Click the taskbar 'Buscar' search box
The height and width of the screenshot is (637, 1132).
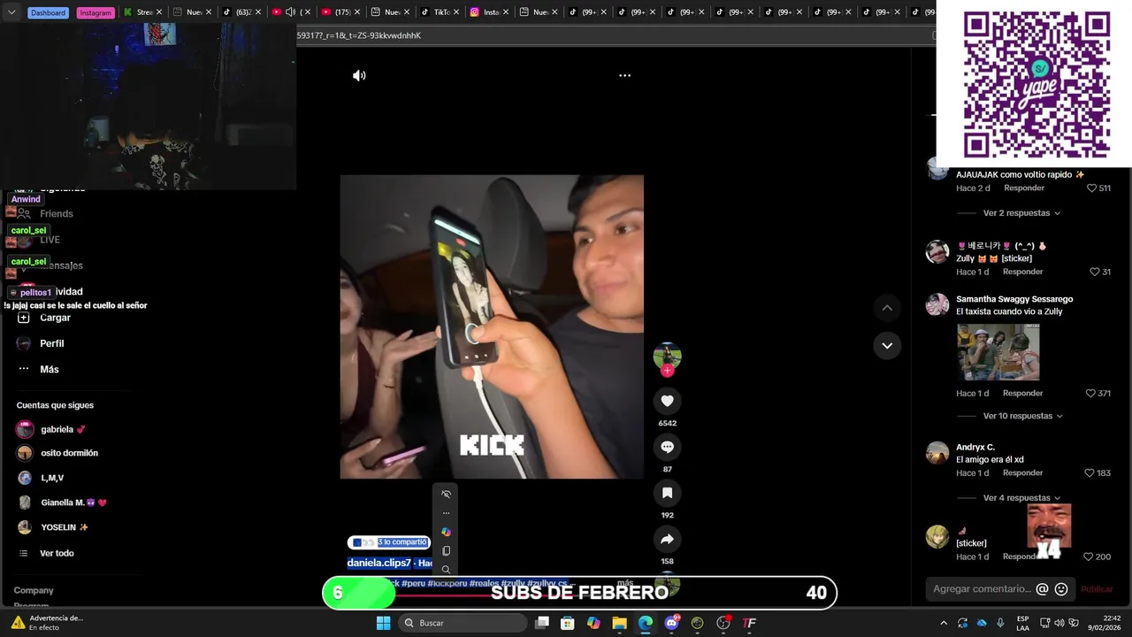(463, 623)
